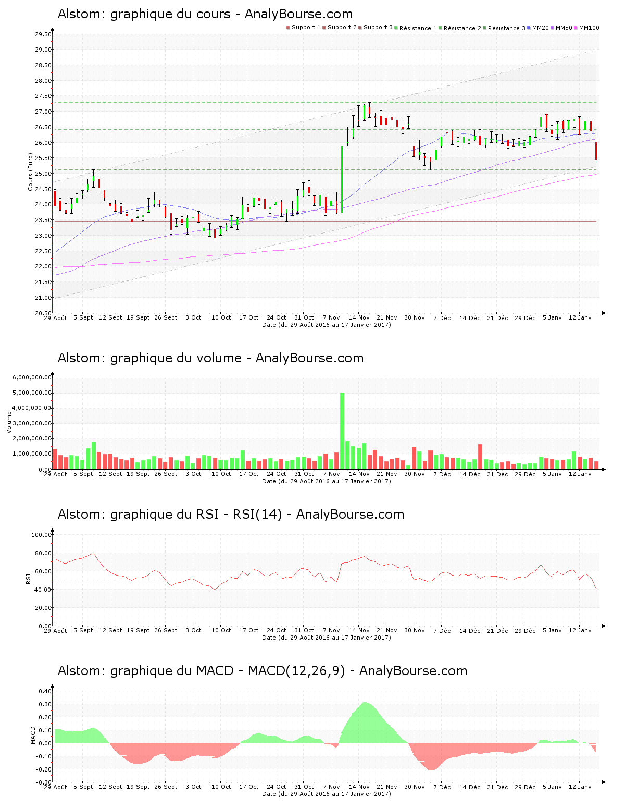The height and width of the screenshot is (808, 625).
Task: Click the 'Alstom: graphique du cours' title
Action: click(205, 14)
